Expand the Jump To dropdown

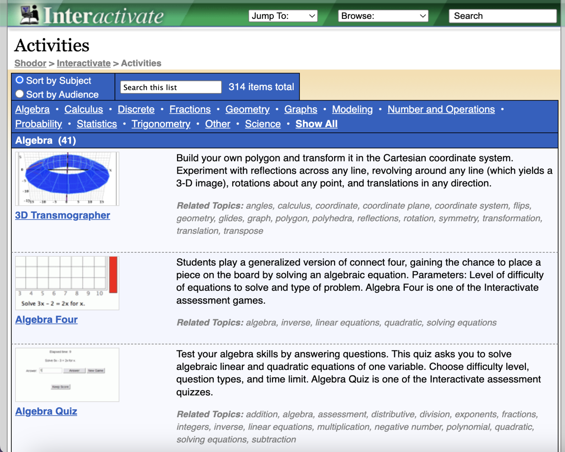[283, 16]
